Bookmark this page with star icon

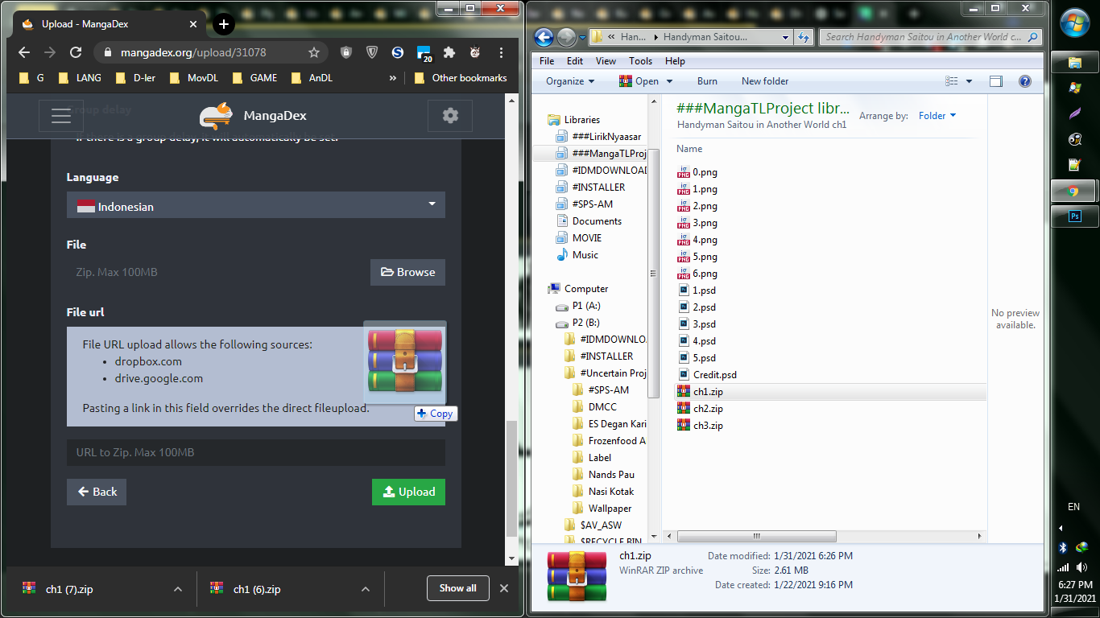click(x=314, y=52)
